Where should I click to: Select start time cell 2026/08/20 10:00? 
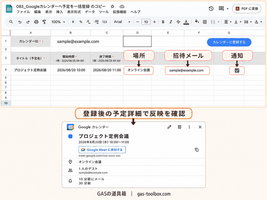click(x=70, y=70)
